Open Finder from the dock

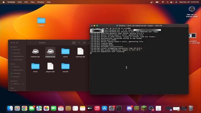pyautogui.click(x=10, y=108)
